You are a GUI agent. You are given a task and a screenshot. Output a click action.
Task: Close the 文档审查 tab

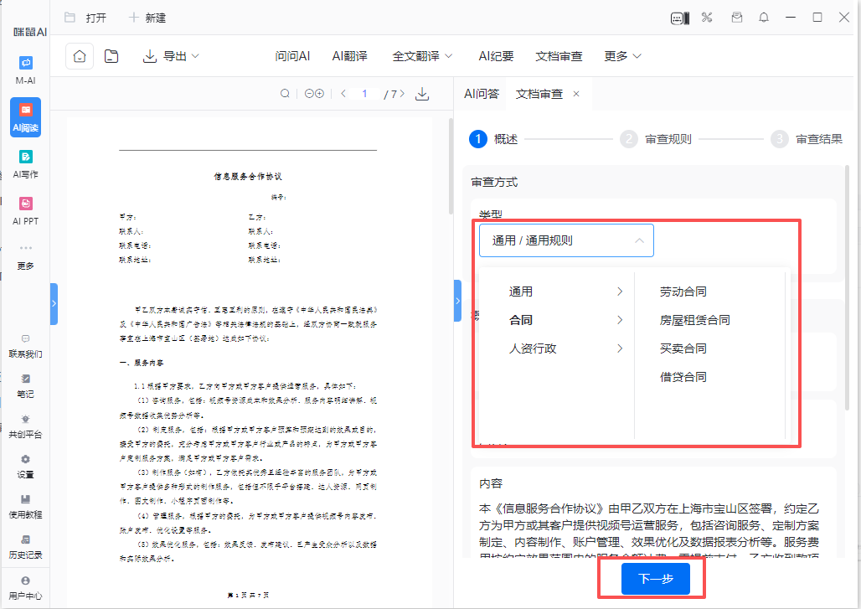[x=576, y=94]
